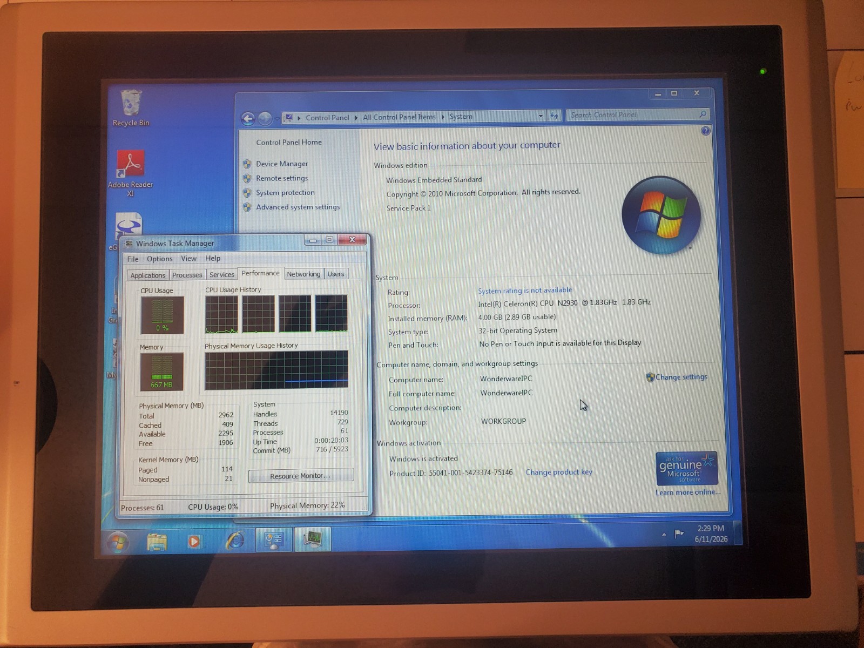Screen dimensions: 864x648
Task: Click the WORKGROUP value text
Action: (503, 421)
